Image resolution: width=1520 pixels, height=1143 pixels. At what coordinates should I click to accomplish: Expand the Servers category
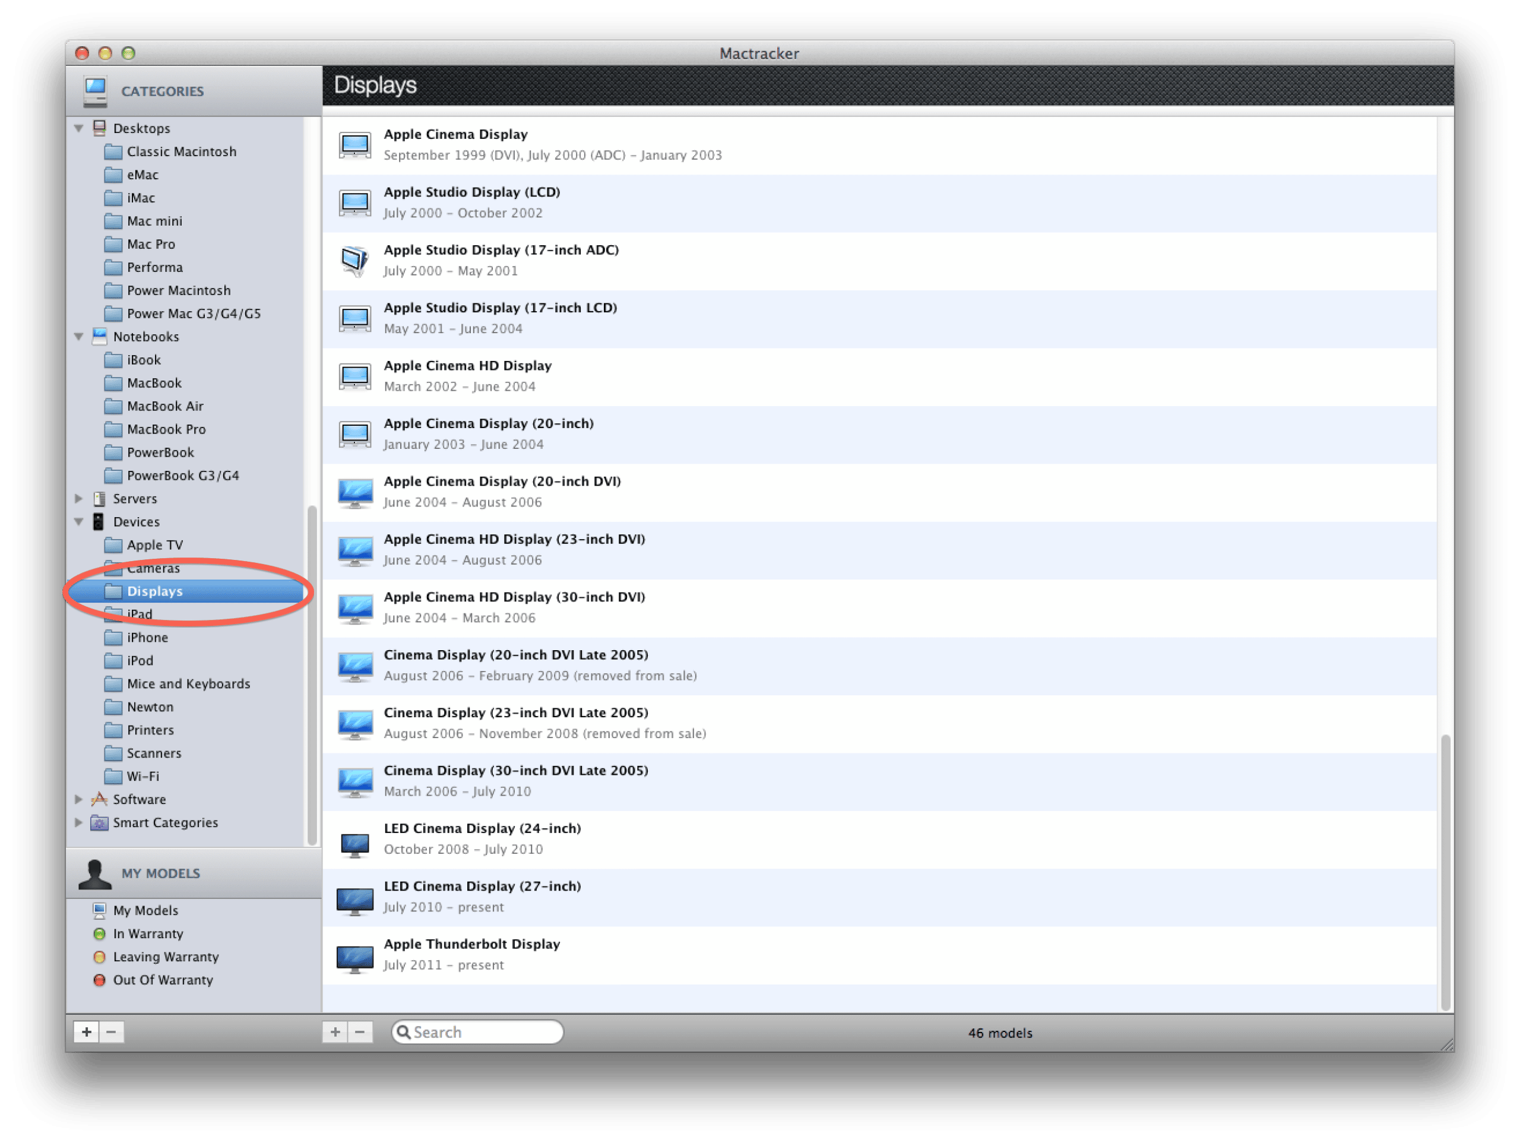point(79,498)
